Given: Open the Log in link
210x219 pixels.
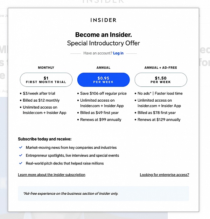Looking at the screenshot, I should pos(118,53).
